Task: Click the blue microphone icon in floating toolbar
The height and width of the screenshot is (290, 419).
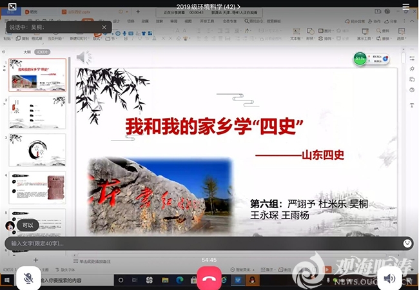Action: (x=124, y=34)
